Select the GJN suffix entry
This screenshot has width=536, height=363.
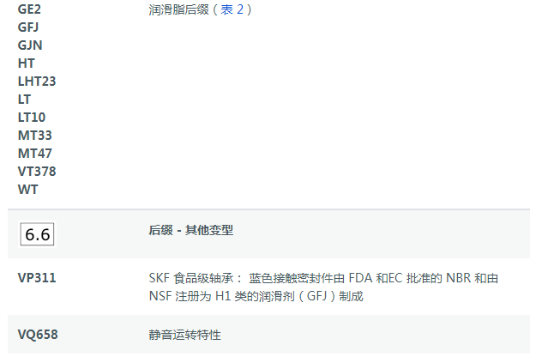(30, 45)
